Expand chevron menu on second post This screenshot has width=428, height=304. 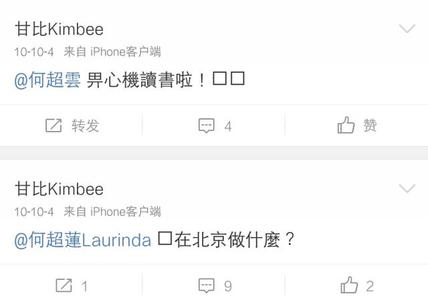407,188
